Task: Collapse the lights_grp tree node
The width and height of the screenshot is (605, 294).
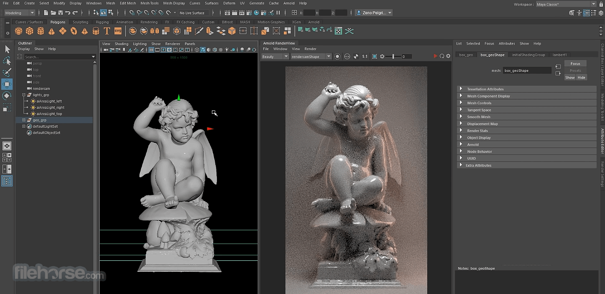Action: pos(24,95)
